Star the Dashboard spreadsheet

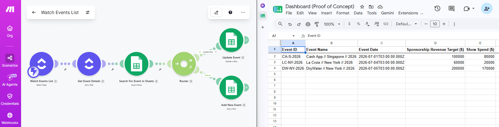pyautogui.click(x=362, y=7)
